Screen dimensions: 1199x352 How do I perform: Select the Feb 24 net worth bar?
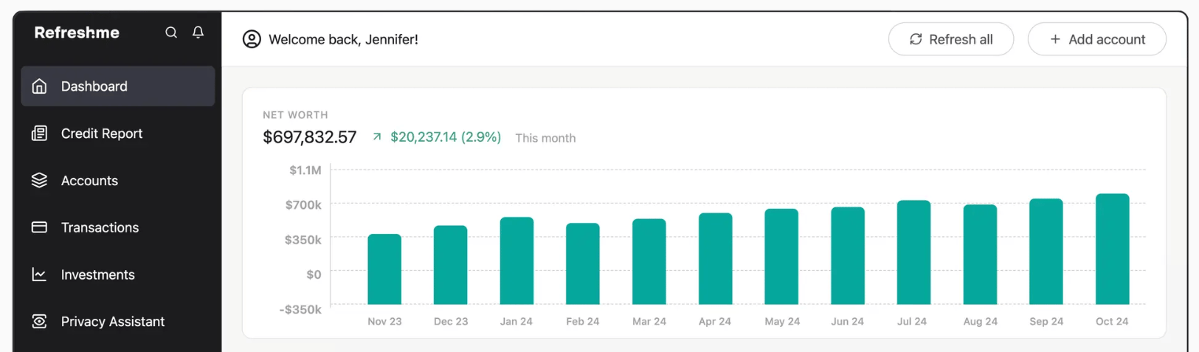pos(583,263)
